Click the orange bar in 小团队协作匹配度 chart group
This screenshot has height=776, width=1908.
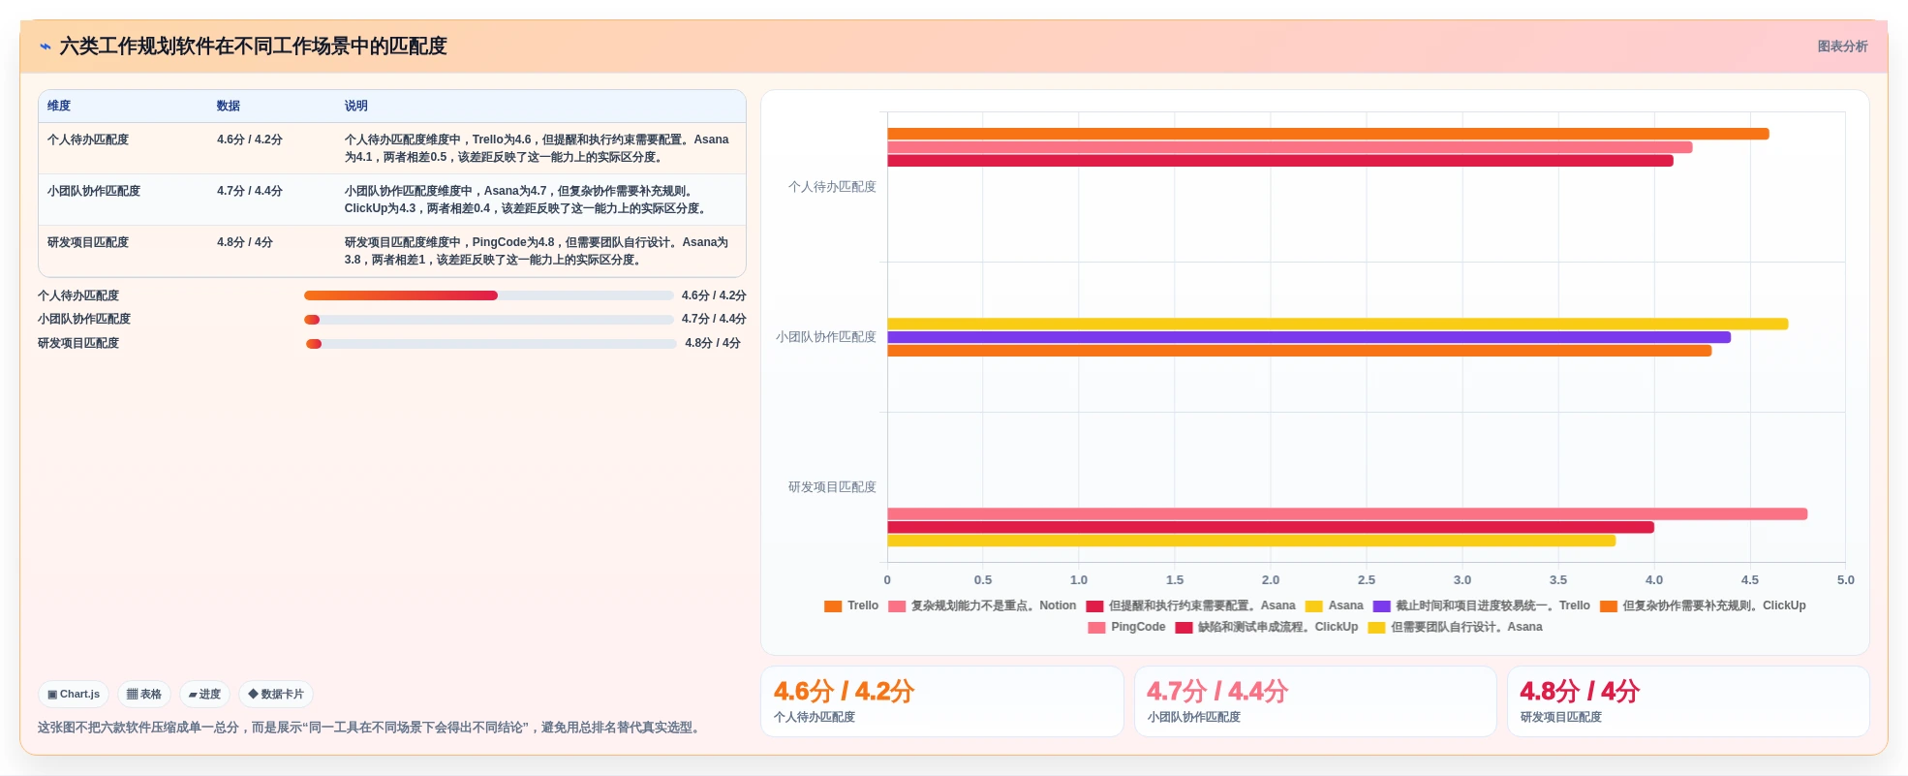point(1300,351)
